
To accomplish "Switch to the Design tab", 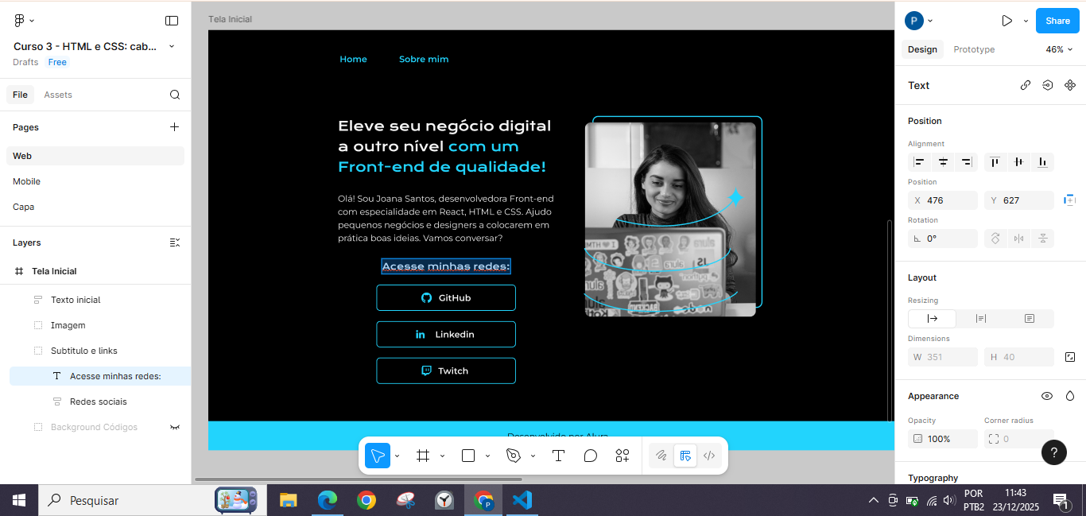I will point(922,49).
